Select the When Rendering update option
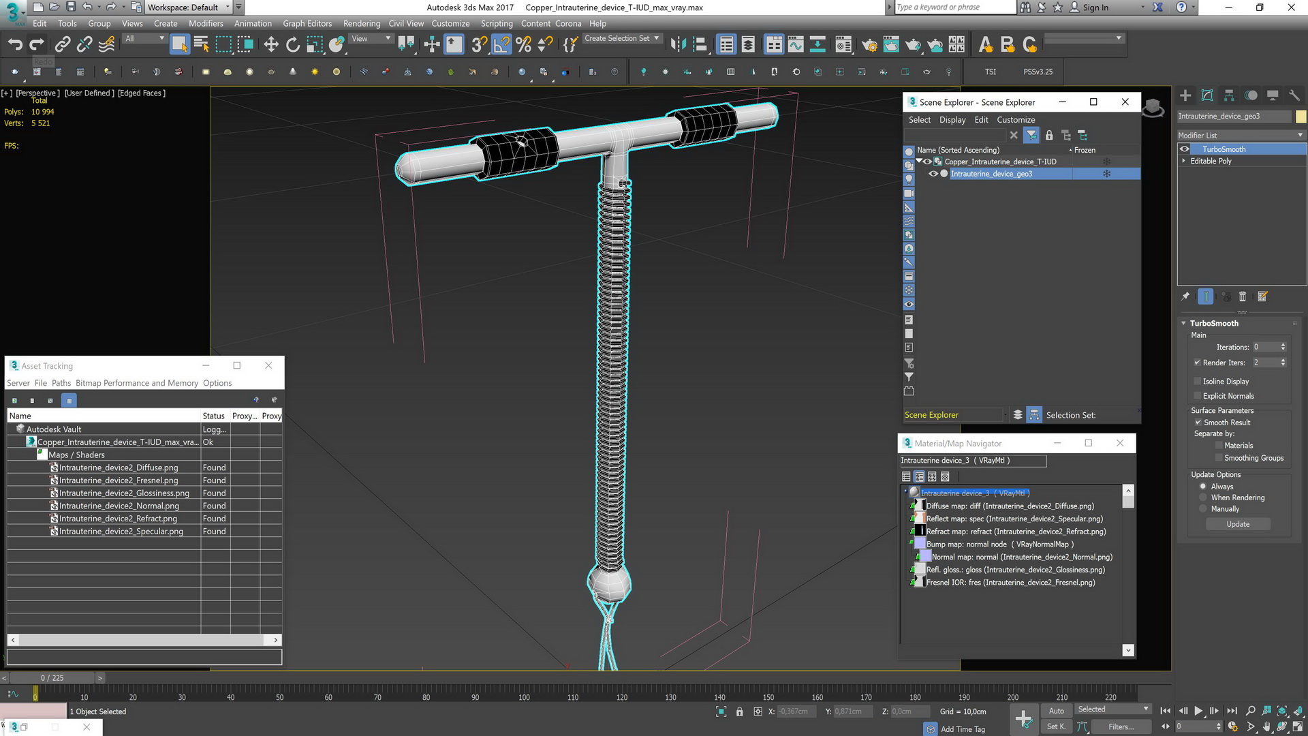Viewport: 1308px width, 736px height. (1203, 497)
